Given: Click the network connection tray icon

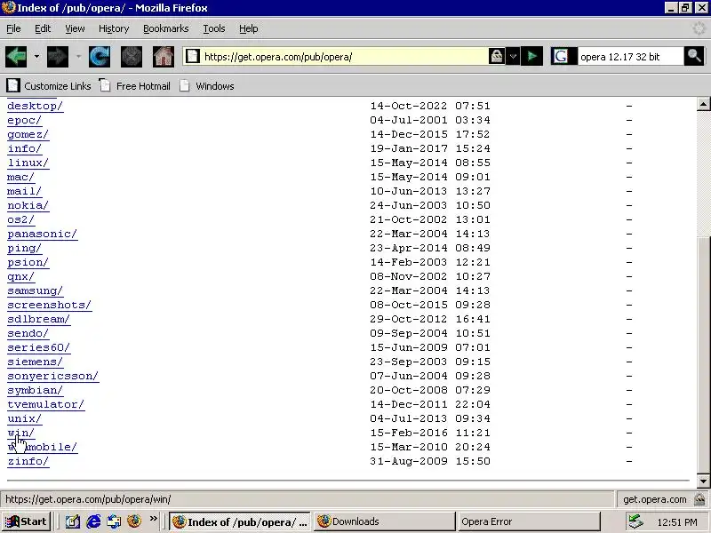Looking at the screenshot, I should point(635,521).
